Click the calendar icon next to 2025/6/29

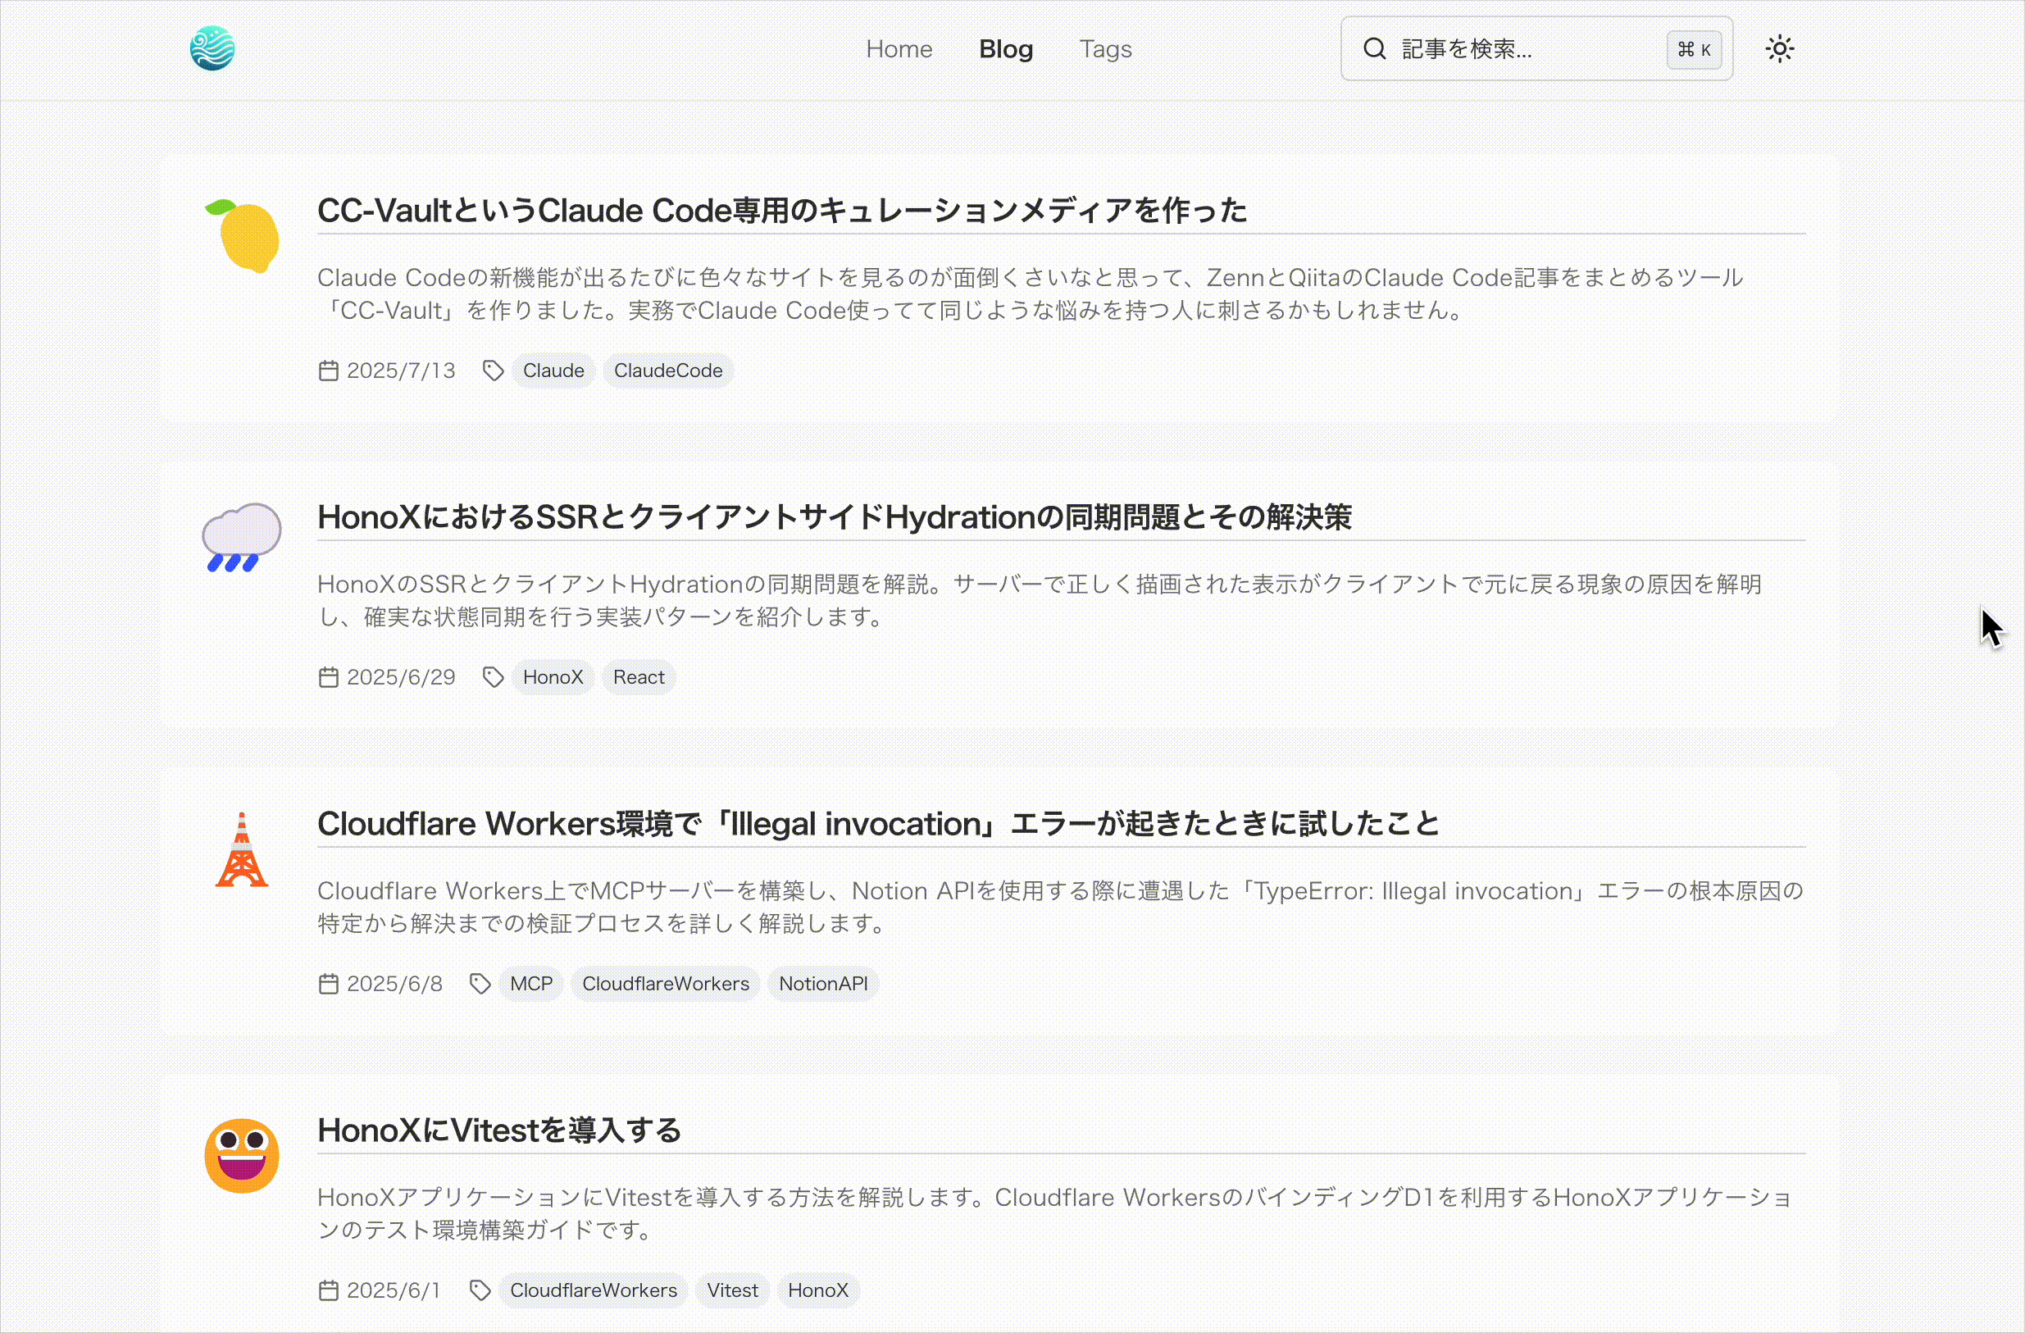pyautogui.click(x=329, y=677)
